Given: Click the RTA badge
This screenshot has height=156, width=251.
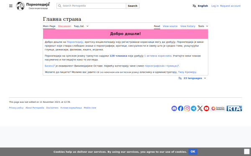Looking at the screenshot, I should pyautogui.click(x=234, y=109).
